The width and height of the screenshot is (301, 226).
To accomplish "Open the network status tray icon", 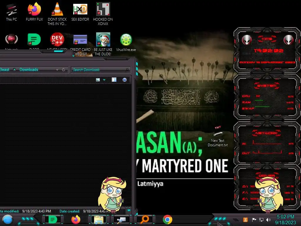I will 261,220.
